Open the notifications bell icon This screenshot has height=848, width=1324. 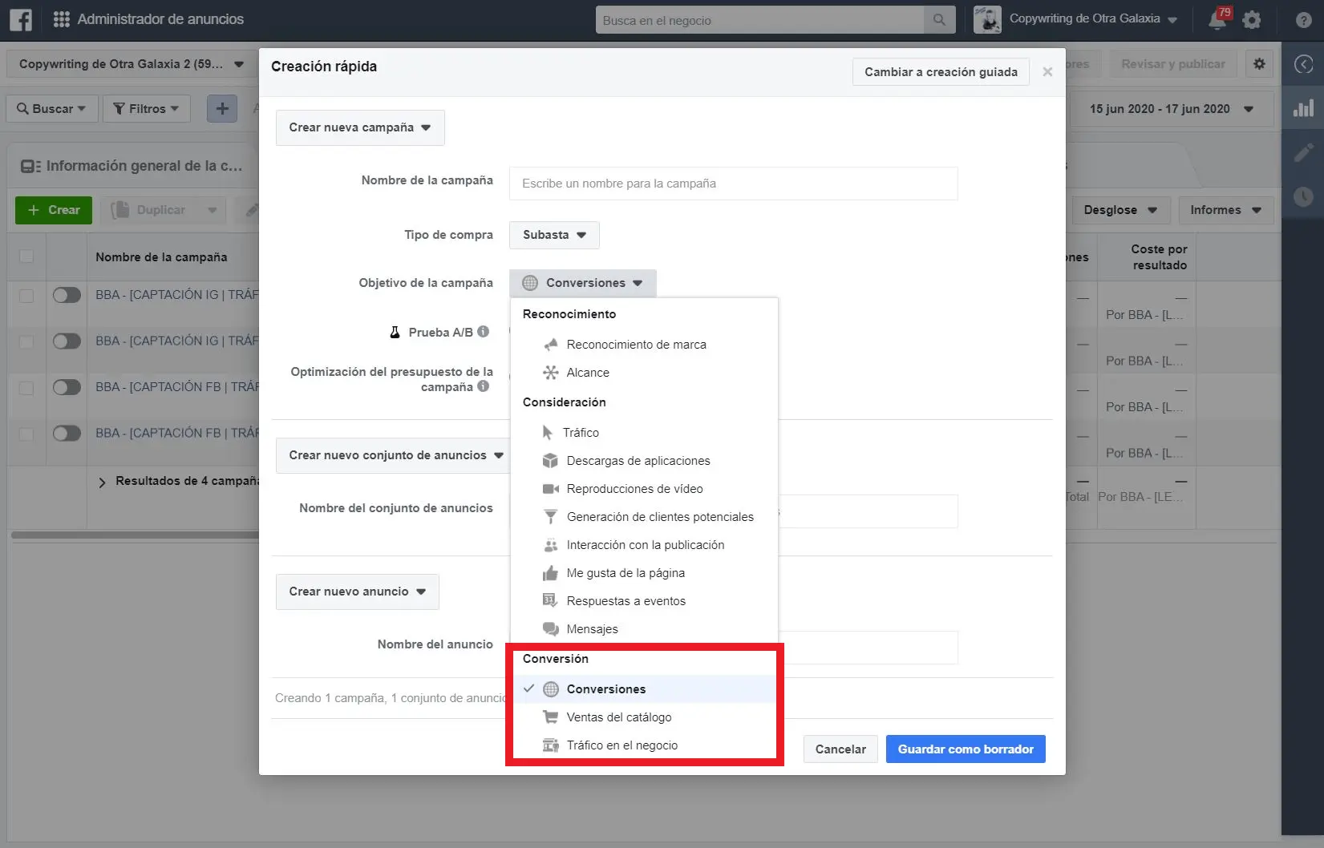1217,19
